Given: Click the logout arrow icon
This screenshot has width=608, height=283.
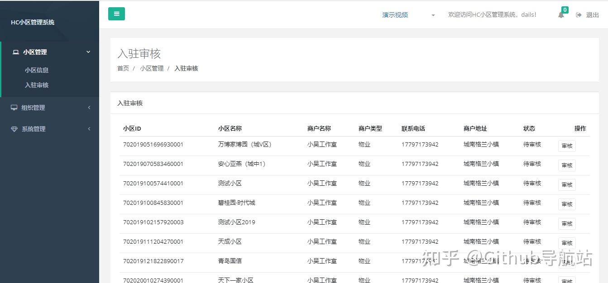Looking at the screenshot, I should [579, 15].
